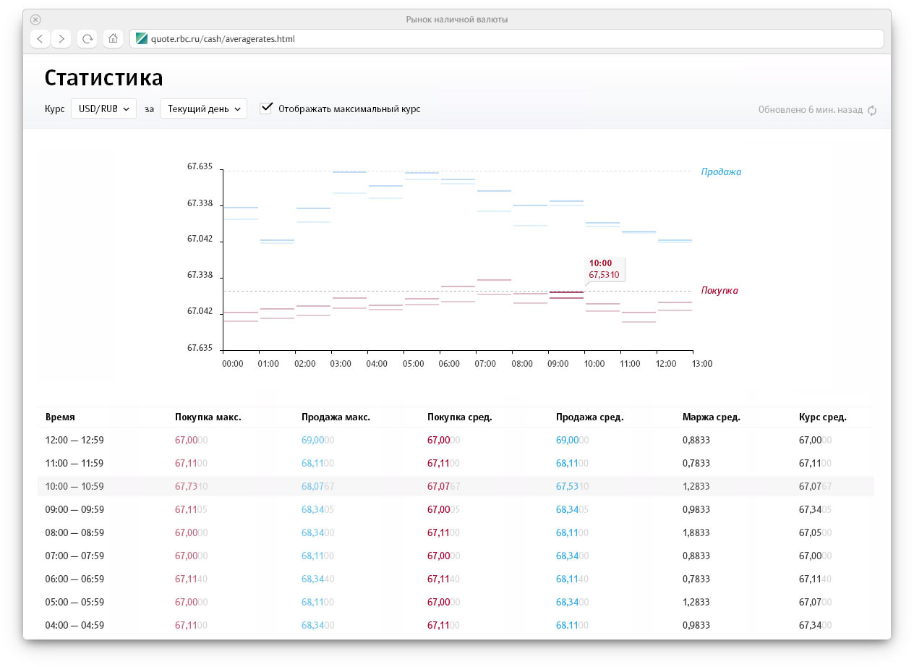
Task: Click the "Покупка" chart legend label
Action: point(719,291)
